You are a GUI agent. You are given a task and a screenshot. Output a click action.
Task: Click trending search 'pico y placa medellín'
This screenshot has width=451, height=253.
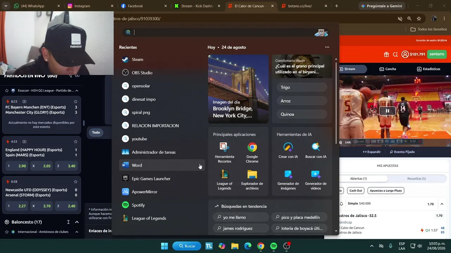pos(299,217)
